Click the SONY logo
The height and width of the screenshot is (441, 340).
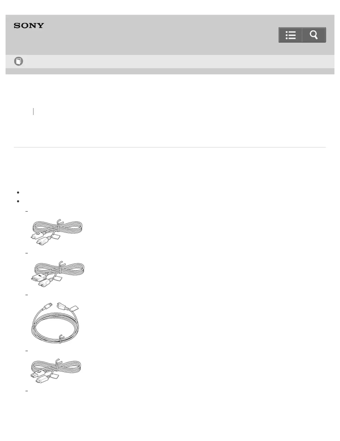click(29, 26)
